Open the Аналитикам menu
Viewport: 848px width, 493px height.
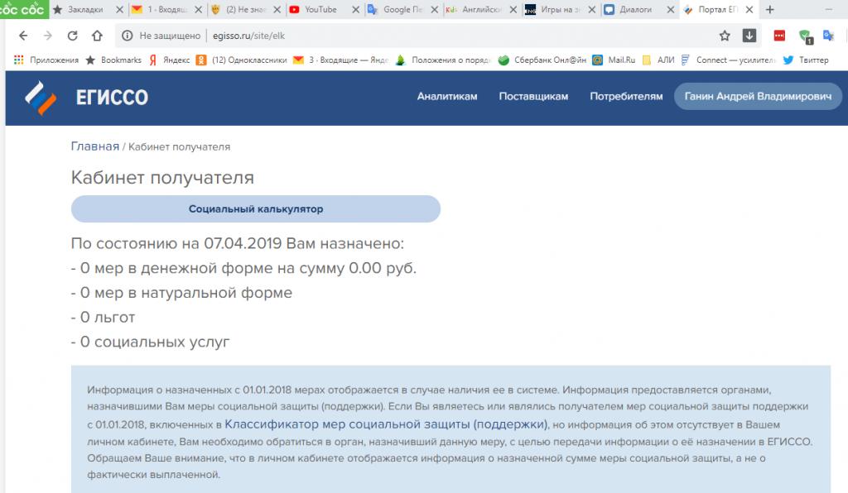[x=447, y=97]
